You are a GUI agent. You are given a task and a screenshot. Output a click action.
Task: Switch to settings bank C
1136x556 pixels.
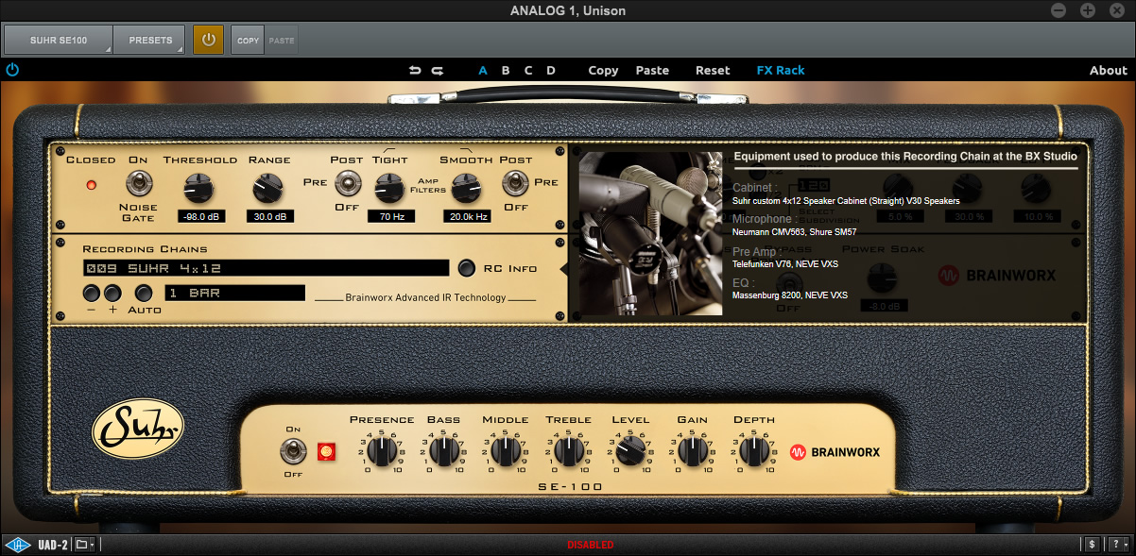pos(528,71)
